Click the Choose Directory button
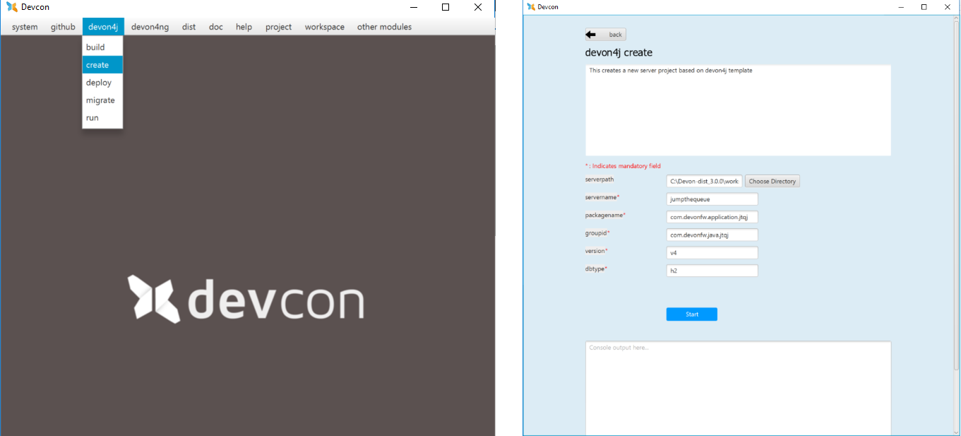The height and width of the screenshot is (436, 961). click(772, 181)
